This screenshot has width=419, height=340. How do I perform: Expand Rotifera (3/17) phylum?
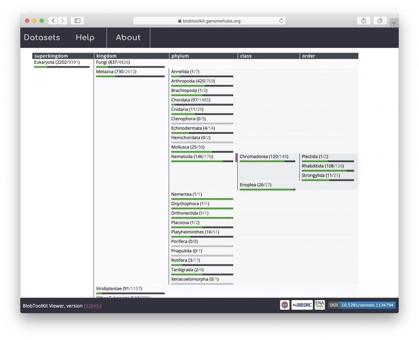tap(185, 260)
